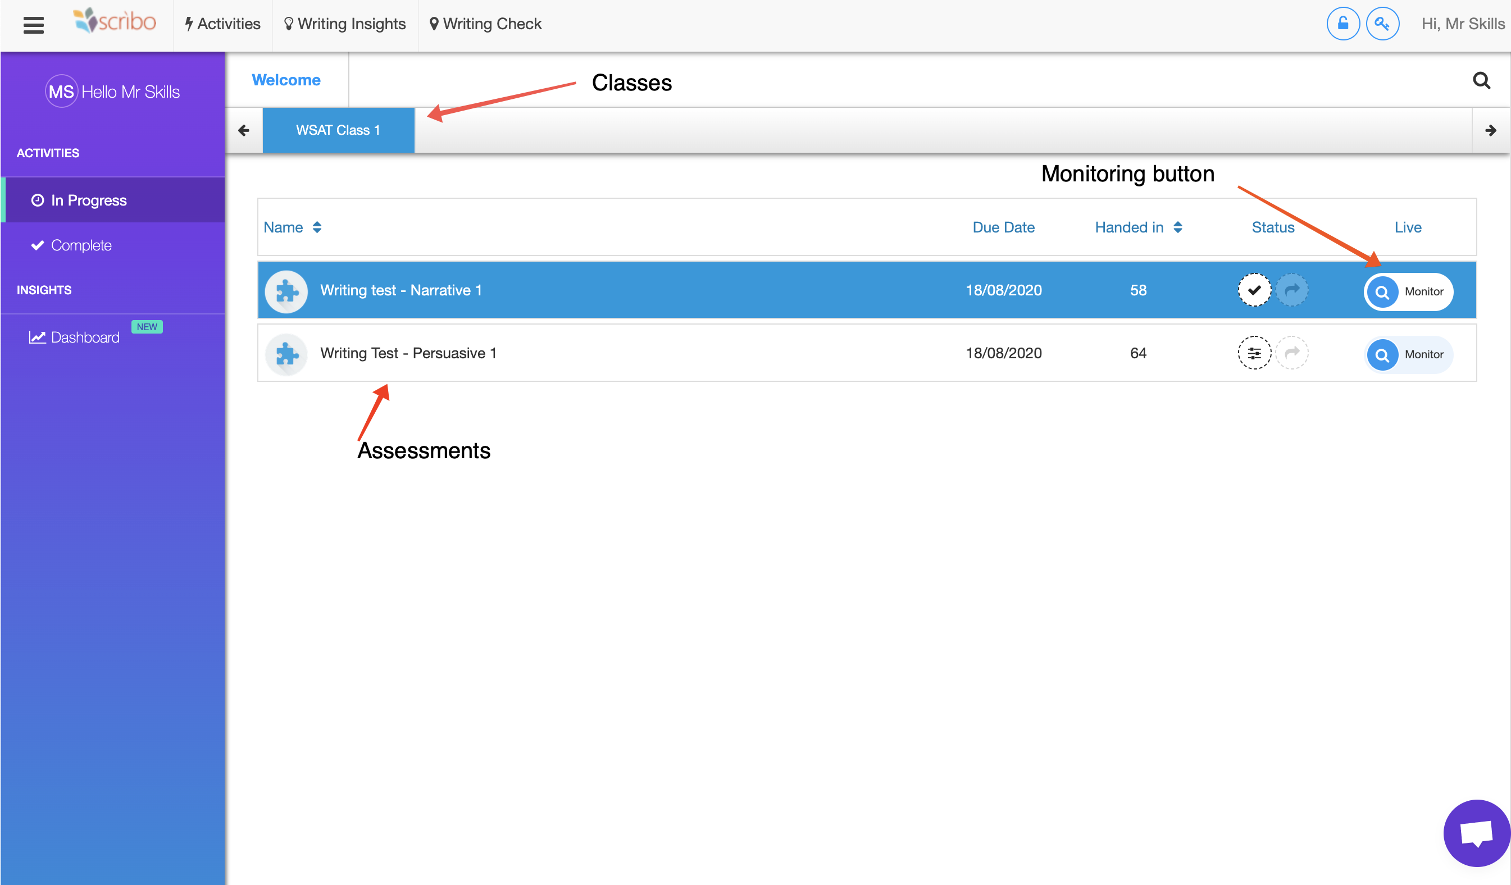Image resolution: width=1511 pixels, height=885 pixels.
Task: Click the puzzle icon for Persuasive 1
Action: pyautogui.click(x=286, y=354)
